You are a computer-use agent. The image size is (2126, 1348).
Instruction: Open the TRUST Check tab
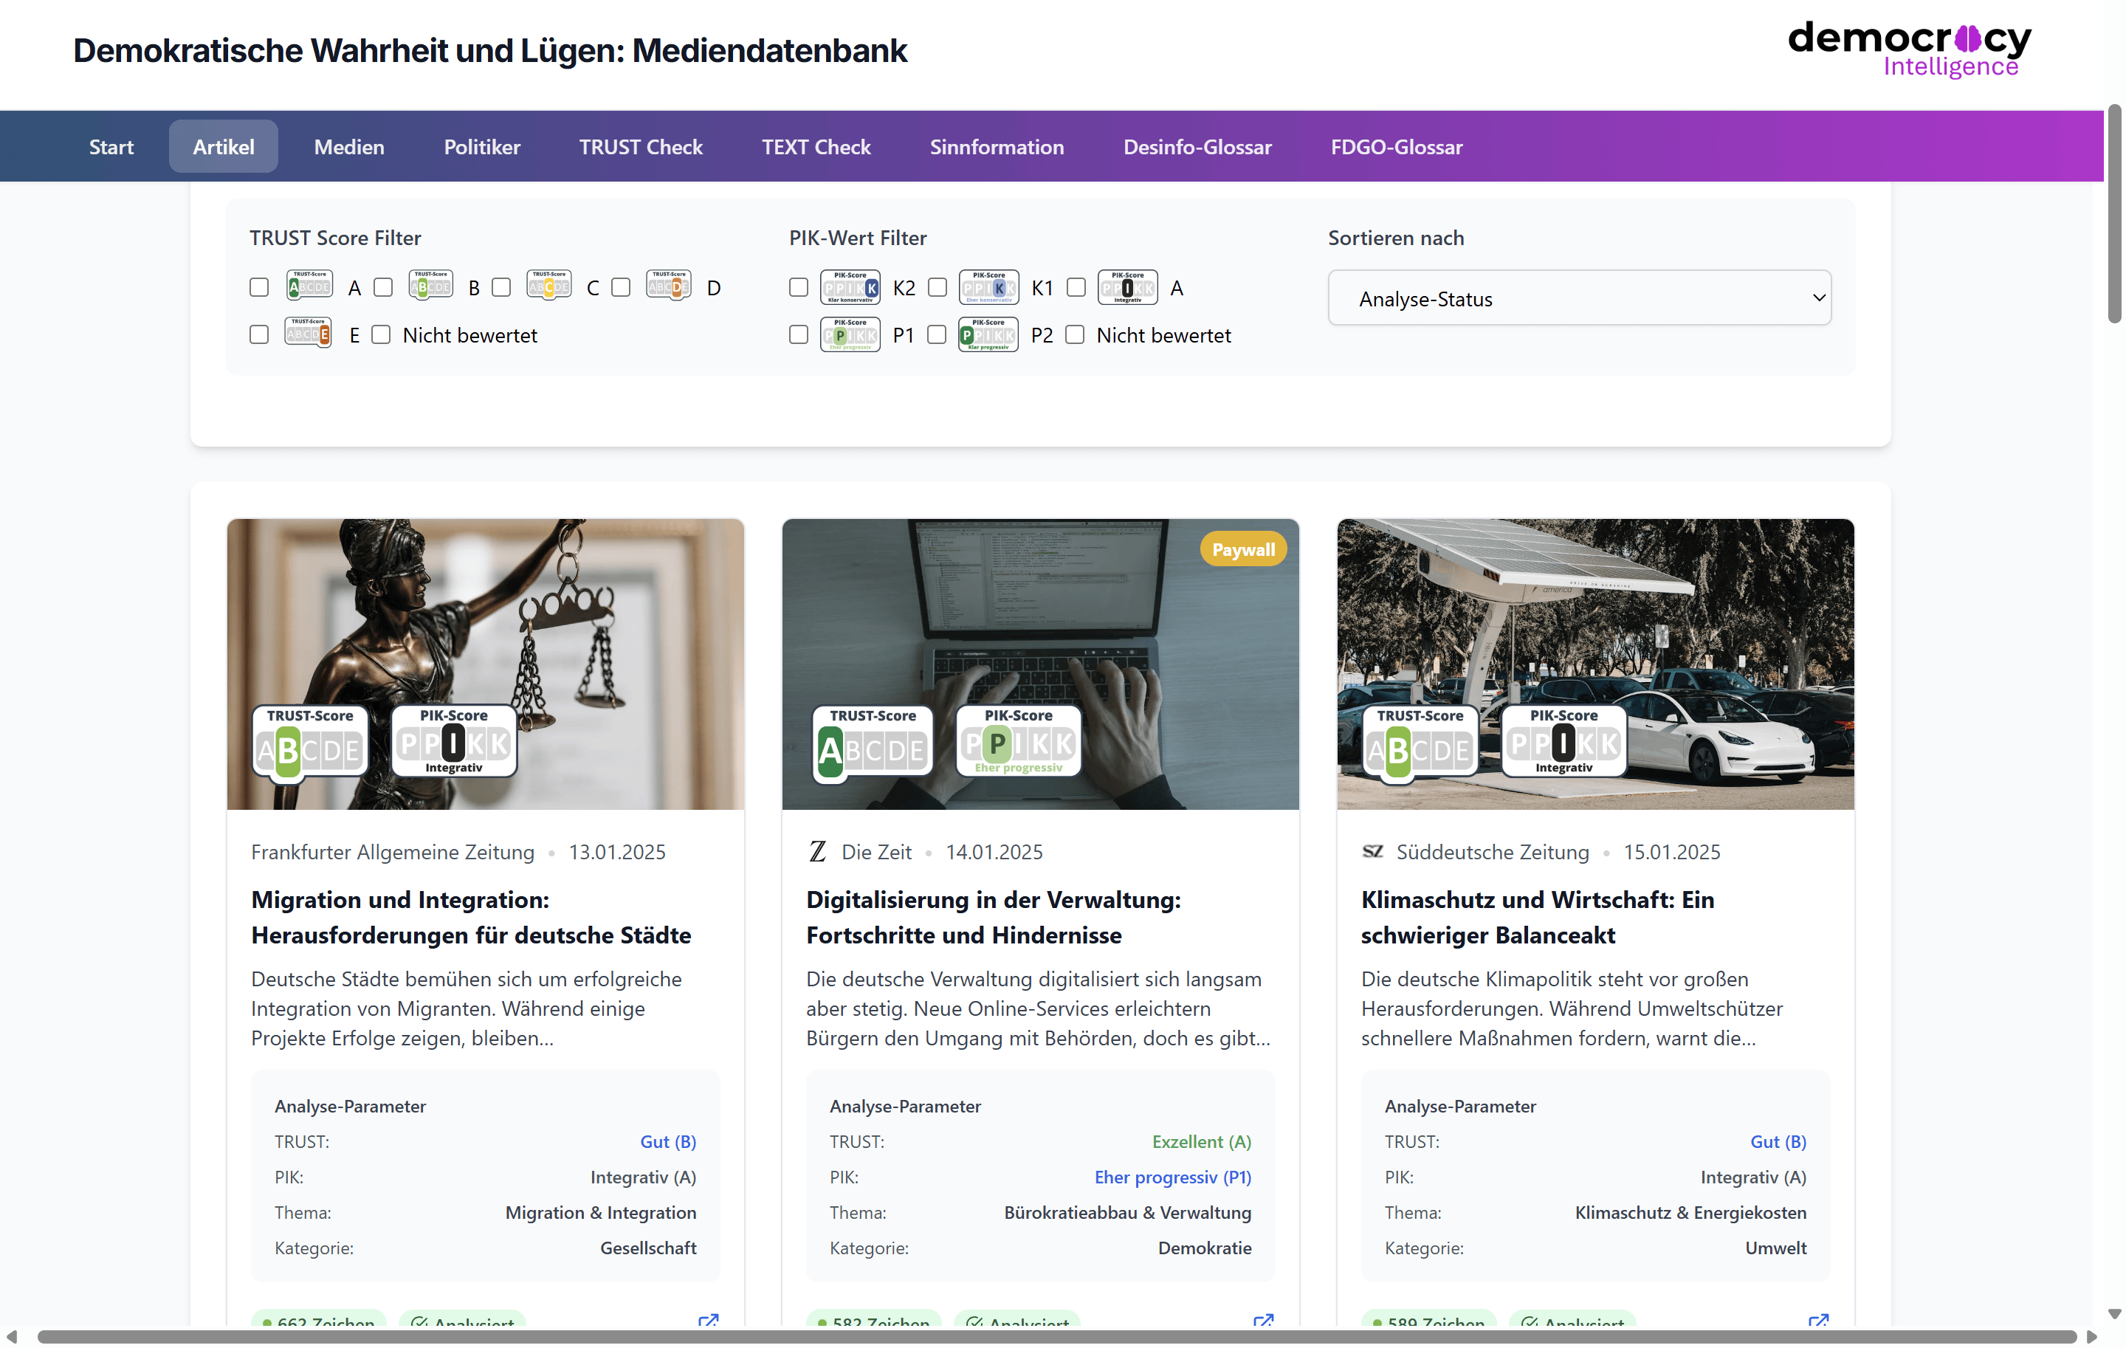641,147
